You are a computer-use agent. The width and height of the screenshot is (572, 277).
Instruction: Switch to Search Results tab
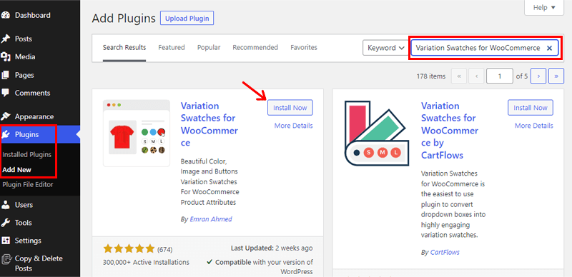click(x=124, y=47)
